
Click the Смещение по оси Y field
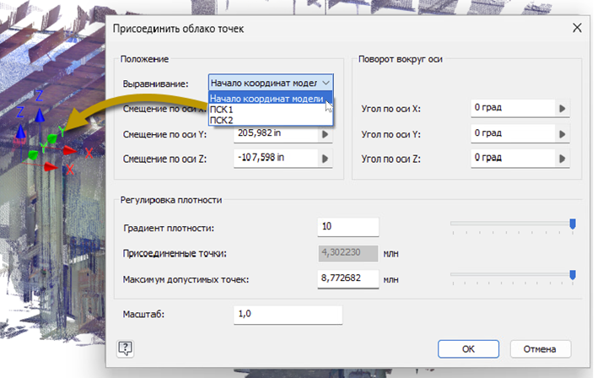tap(276, 133)
